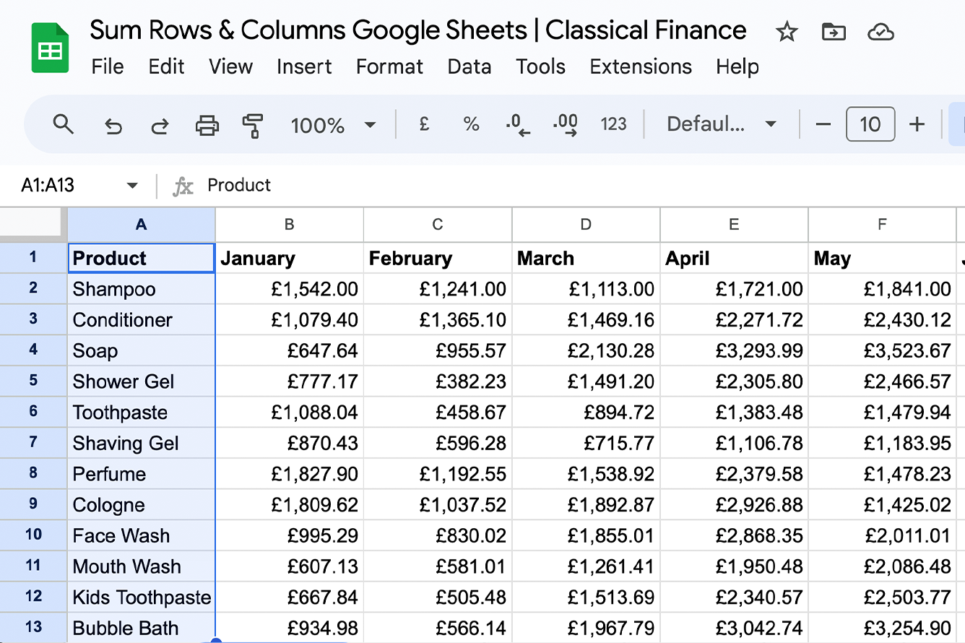Increase decimal places using the toolbar icon
965x643 pixels.
[x=566, y=124]
